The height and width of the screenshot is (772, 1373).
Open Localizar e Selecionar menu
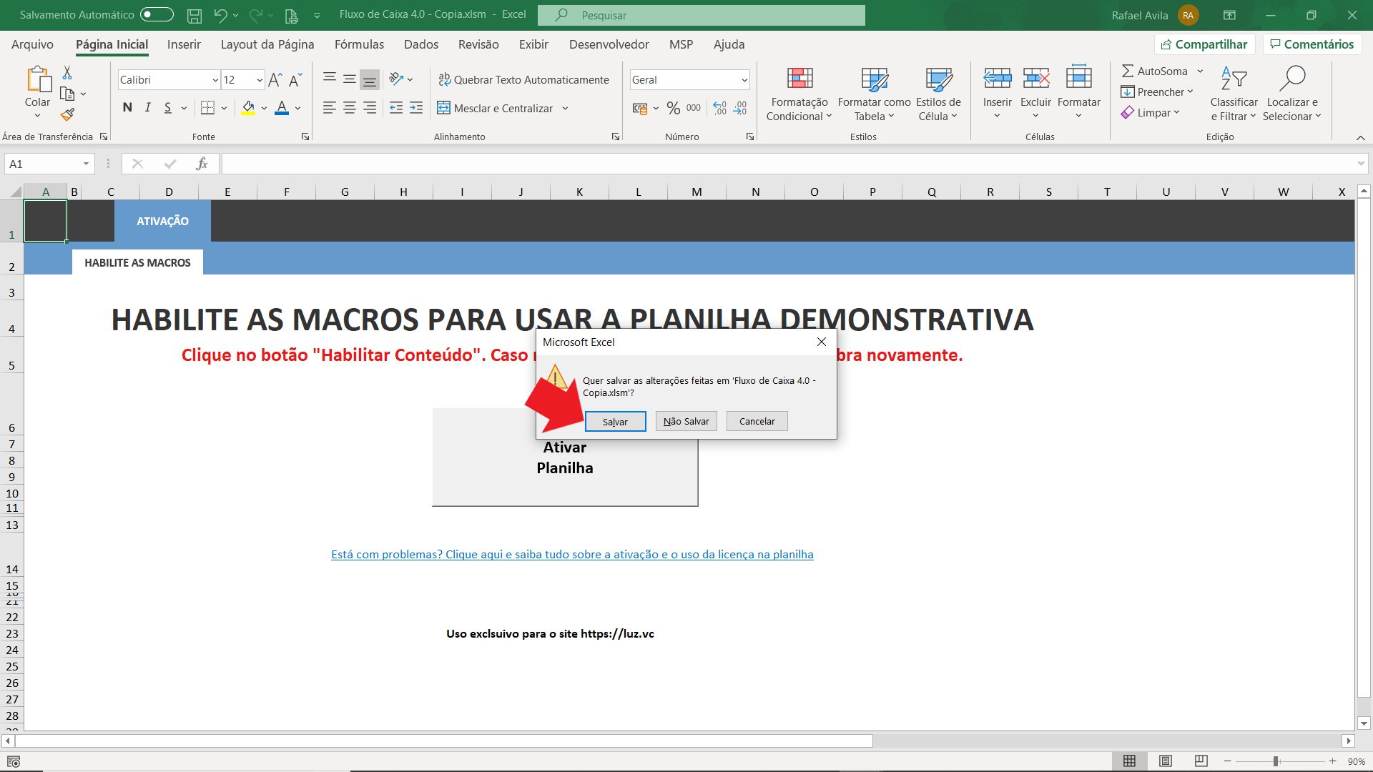click(x=1292, y=94)
